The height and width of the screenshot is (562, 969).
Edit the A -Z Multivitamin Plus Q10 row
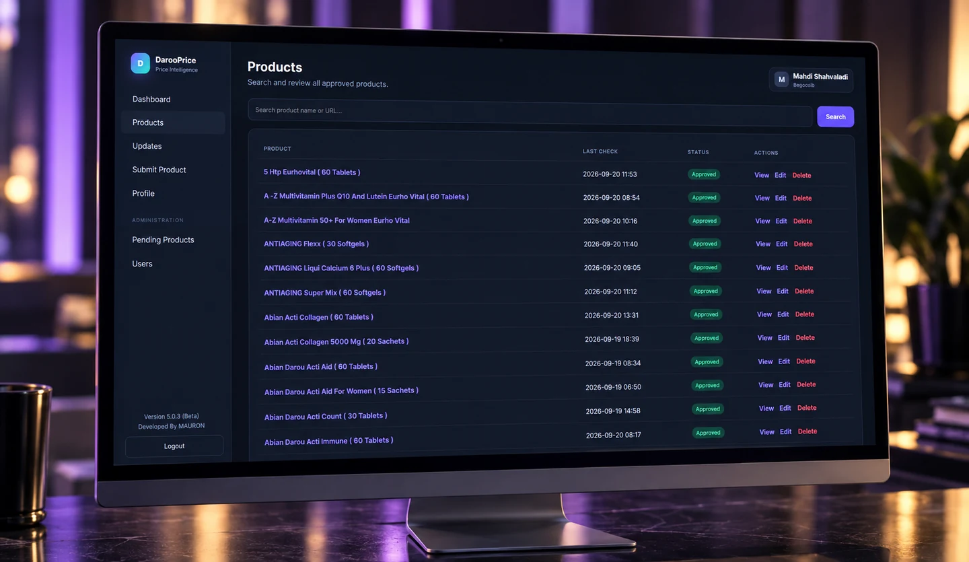point(781,198)
